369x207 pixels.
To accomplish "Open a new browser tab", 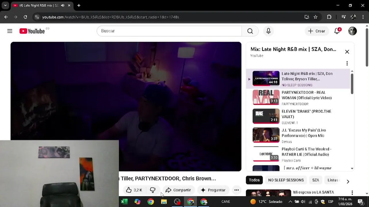I will (x=79, y=5).
